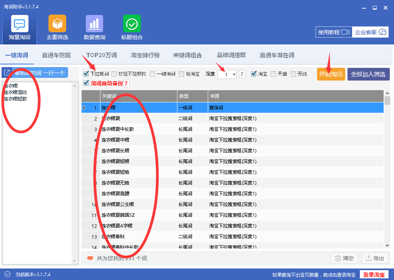
Task: Switch to the 品牌词提取 tab
Action: pyautogui.click(x=231, y=55)
